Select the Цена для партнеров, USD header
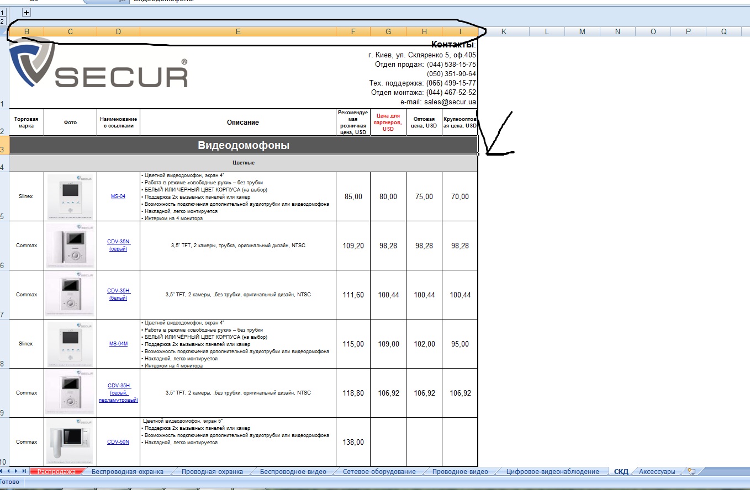The height and width of the screenshot is (490, 750). [388, 122]
